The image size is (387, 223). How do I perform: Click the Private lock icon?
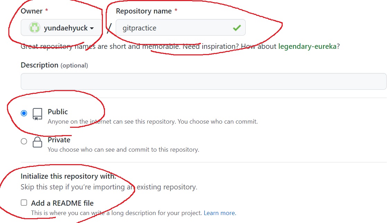point(37,142)
